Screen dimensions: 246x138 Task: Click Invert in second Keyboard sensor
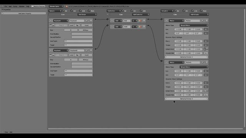[x=87, y=55]
